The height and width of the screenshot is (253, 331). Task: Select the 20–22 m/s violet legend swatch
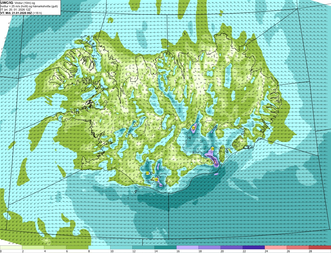pos(232,248)
